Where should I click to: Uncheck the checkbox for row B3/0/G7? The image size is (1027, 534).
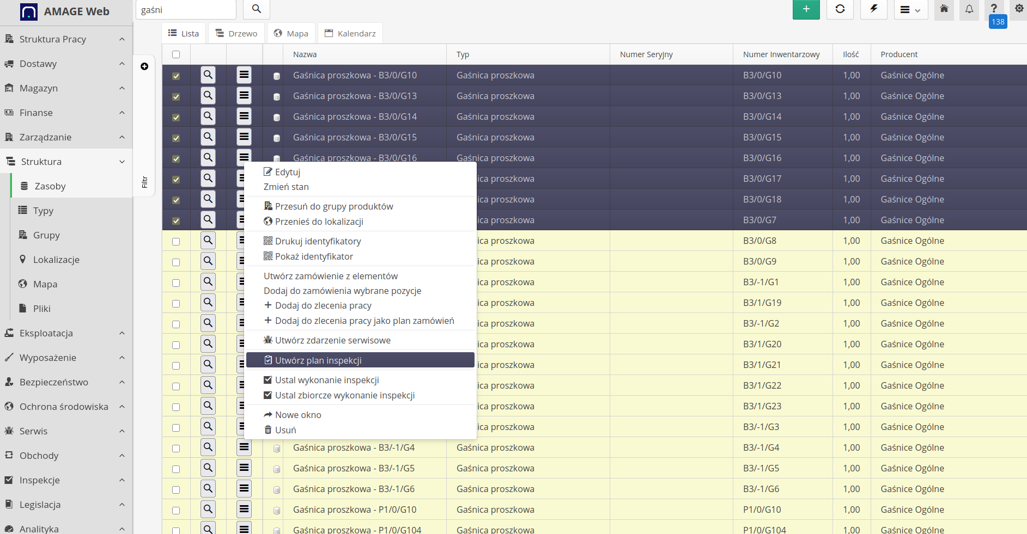[x=176, y=221]
